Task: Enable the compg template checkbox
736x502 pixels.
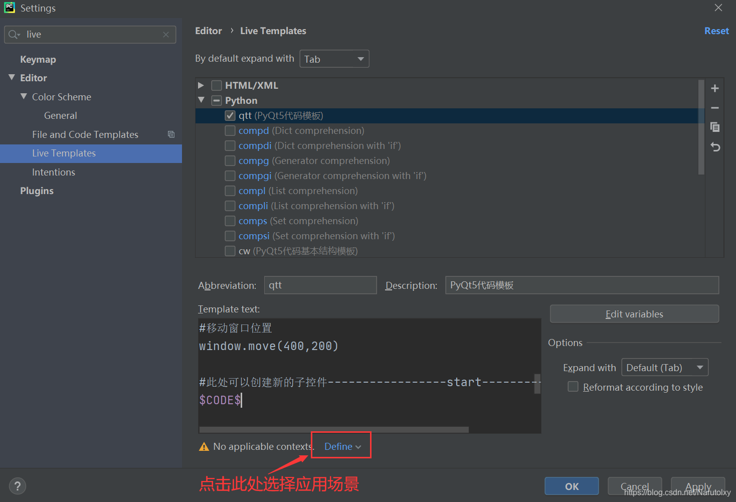Action: 230,160
